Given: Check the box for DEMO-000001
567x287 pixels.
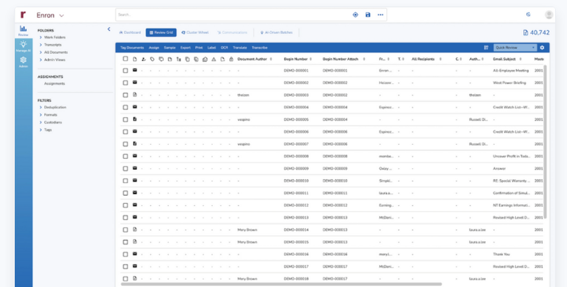Looking at the screenshot, I should [x=125, y=71].
